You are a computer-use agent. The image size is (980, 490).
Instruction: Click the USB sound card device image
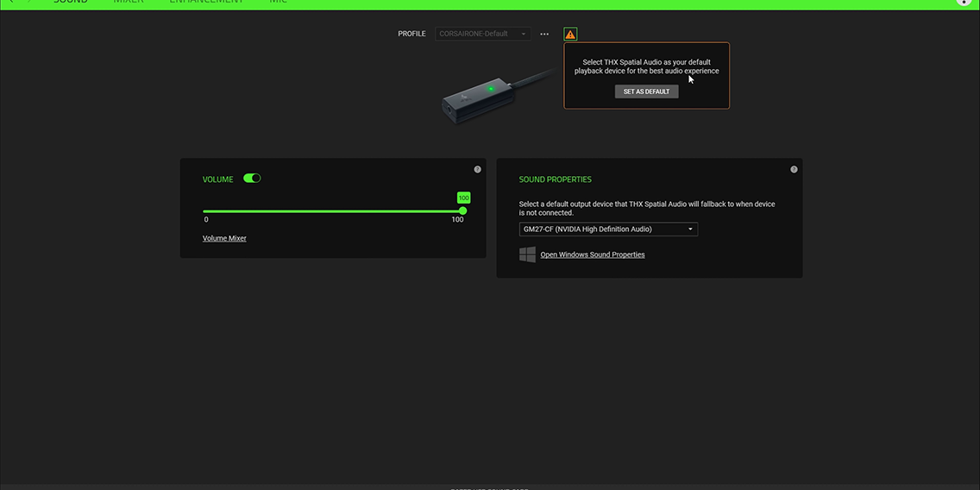click(497, 97)
